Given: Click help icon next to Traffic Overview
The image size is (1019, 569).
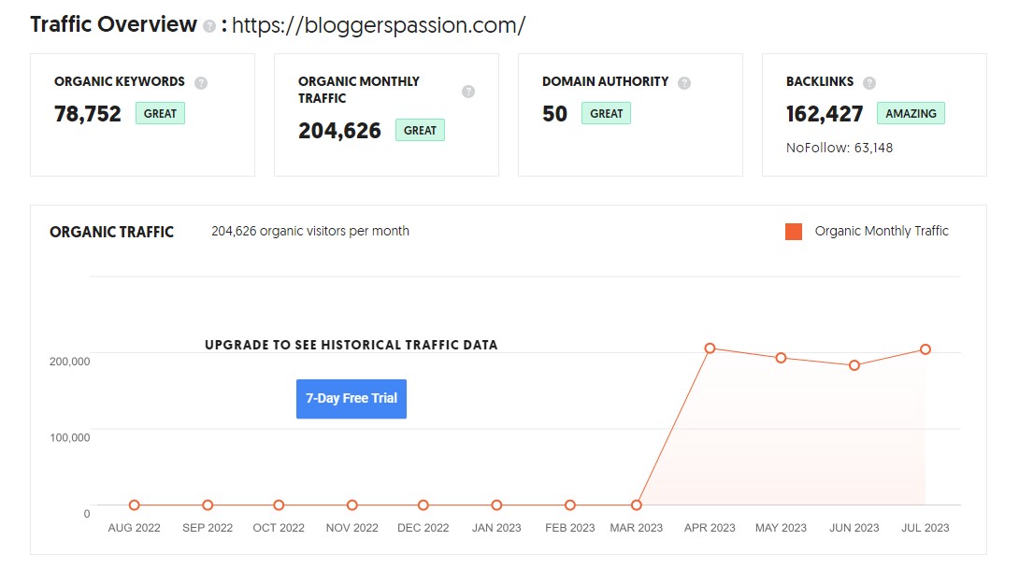Looking at the screenshot, I should click(x=209, y=26).
